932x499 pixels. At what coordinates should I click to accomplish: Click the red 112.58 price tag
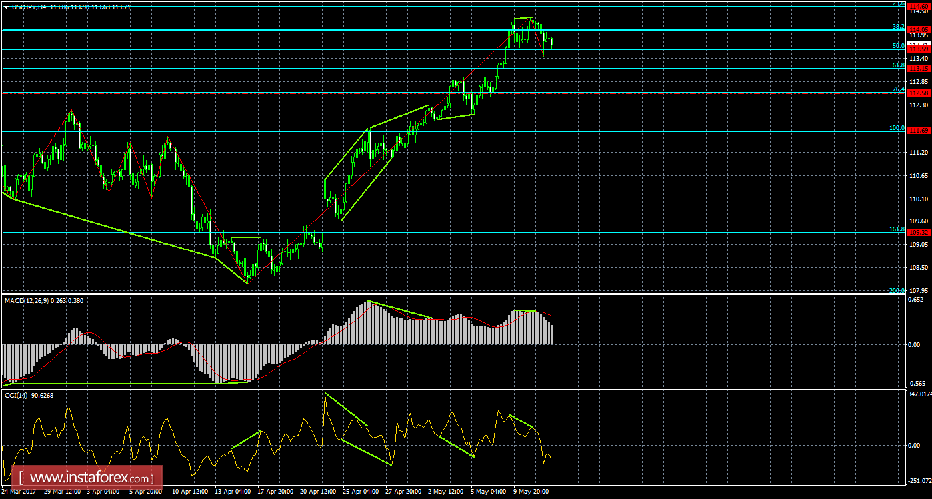pos(919,93)
